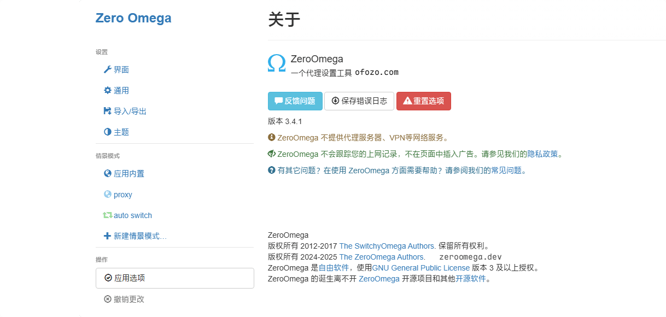Click the half-circle icon beside 主题
The width and height of the screenshot is (666, 317).
click(107, 132)
